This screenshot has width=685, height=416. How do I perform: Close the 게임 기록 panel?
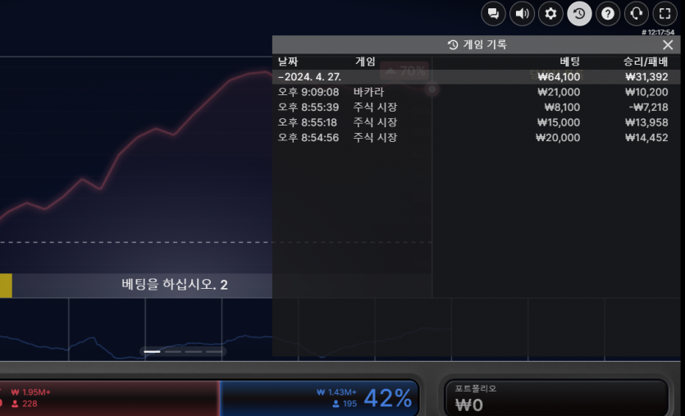pyautogui.click(x=668, y=45)
